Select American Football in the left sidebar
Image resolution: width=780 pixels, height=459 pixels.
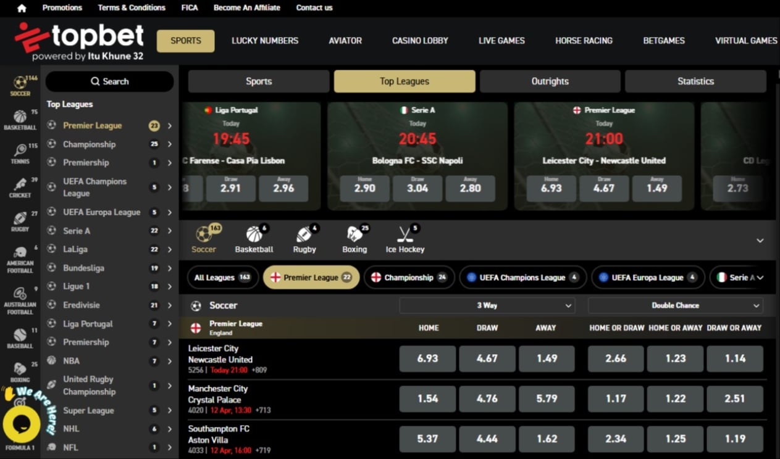20,258
